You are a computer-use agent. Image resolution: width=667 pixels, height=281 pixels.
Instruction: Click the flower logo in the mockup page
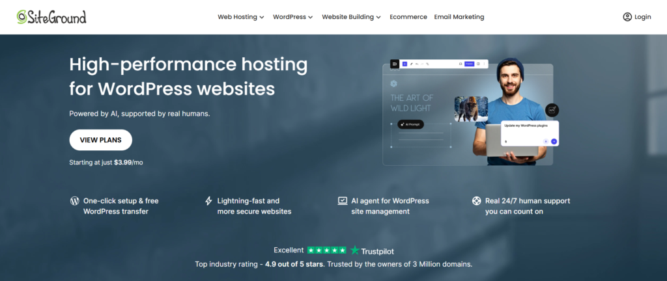(394, 84)
